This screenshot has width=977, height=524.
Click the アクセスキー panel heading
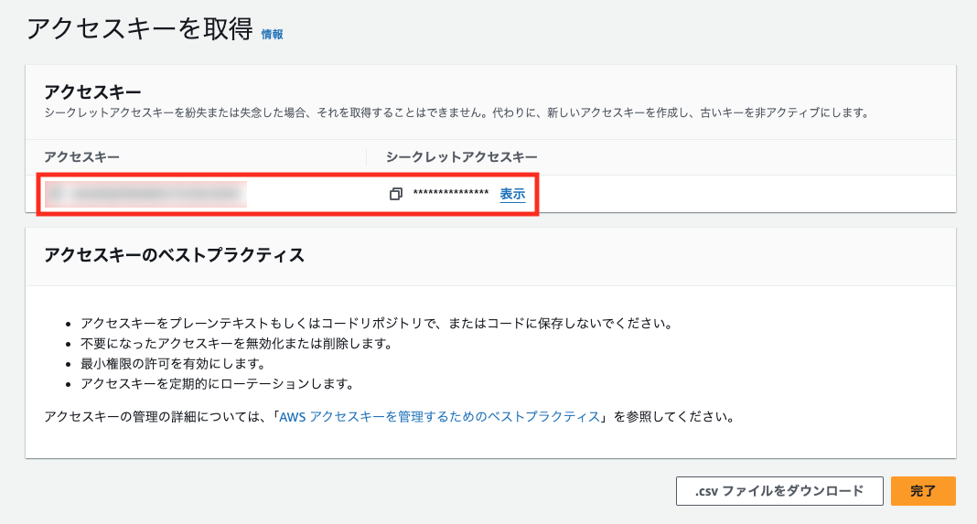pyautogui.click(x=92, y=92)
